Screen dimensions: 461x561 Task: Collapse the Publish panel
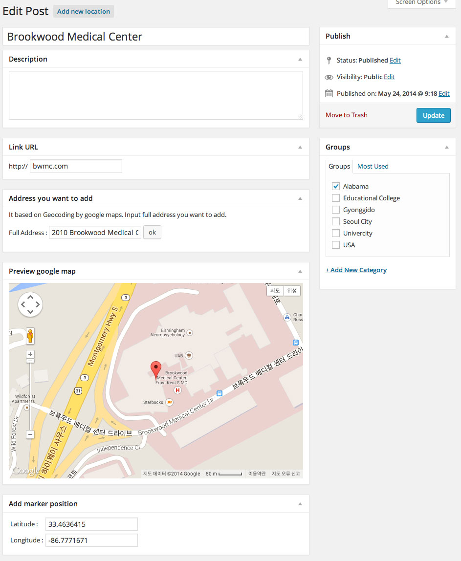(447, 36)
